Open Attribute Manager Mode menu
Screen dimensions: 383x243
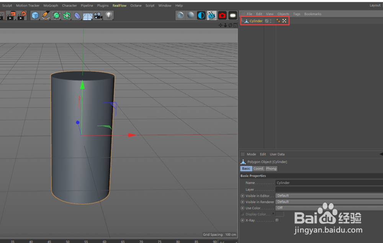[251, 154]
